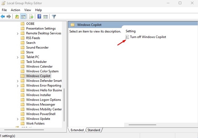Screen dimensions: 198x138
Task: Expand the Remote Desktop Services node
Action: (18, 33)
